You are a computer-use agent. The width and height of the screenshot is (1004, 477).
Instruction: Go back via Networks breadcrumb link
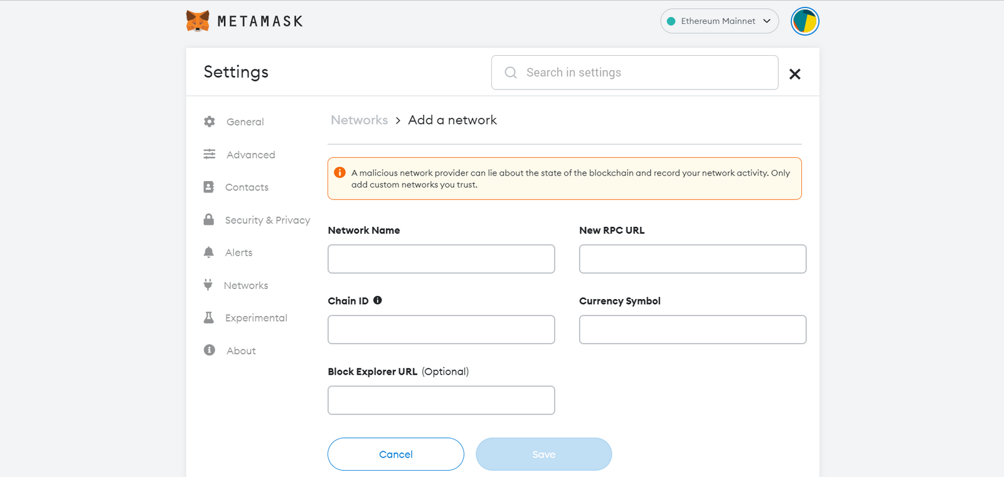click(x=360, y=120)
